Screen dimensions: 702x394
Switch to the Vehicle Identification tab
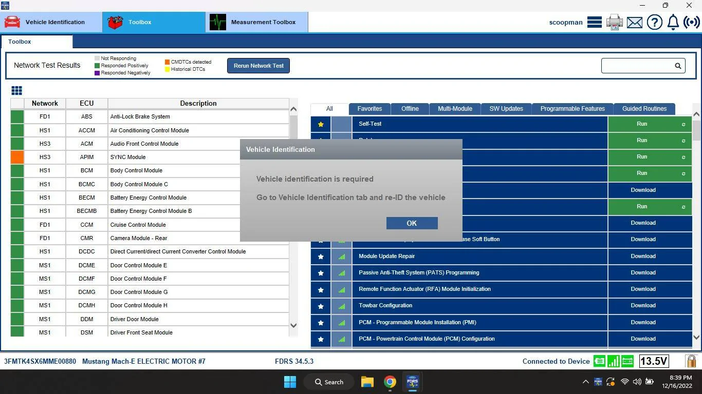click(51, 22)
